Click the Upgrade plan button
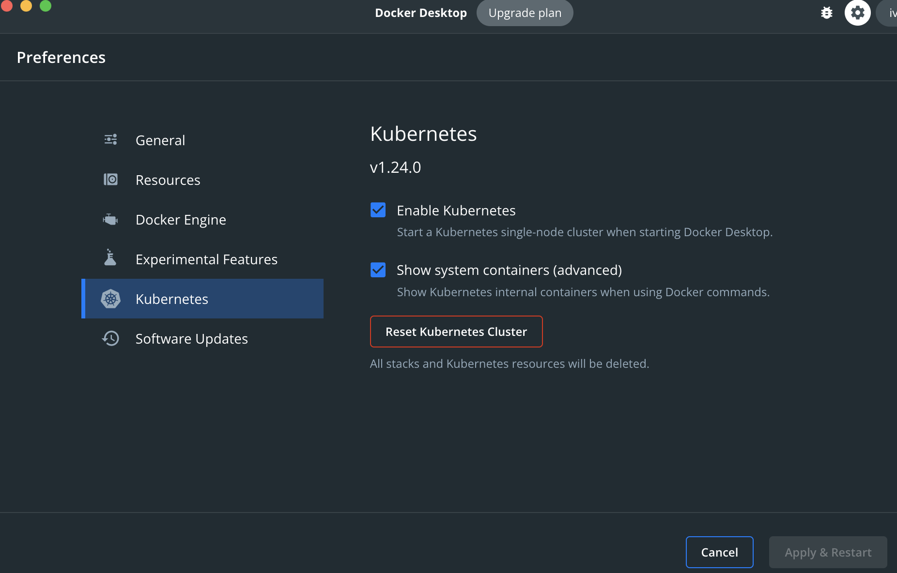 coord(525,13)
